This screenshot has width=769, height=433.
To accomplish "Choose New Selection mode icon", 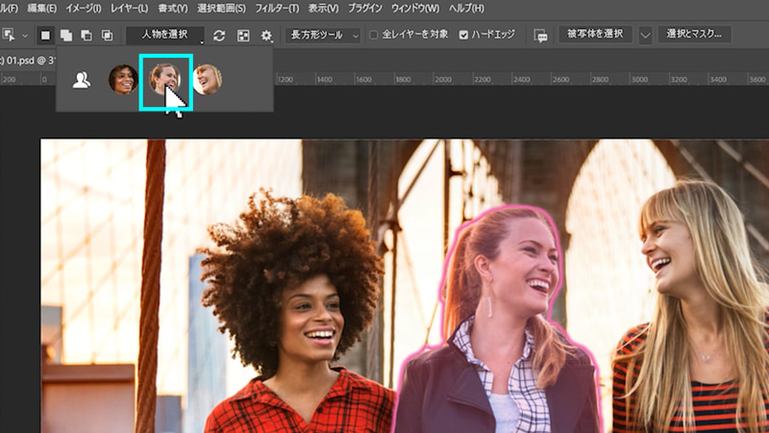I will (x=45, y=36).
